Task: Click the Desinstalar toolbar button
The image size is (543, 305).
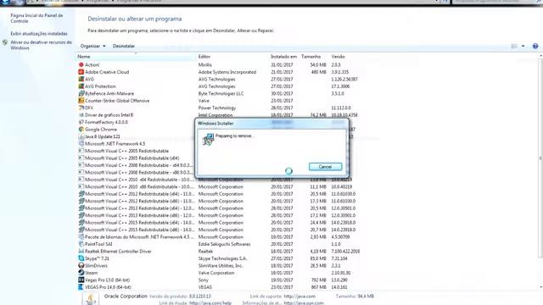Action: (x=124, y=46)
